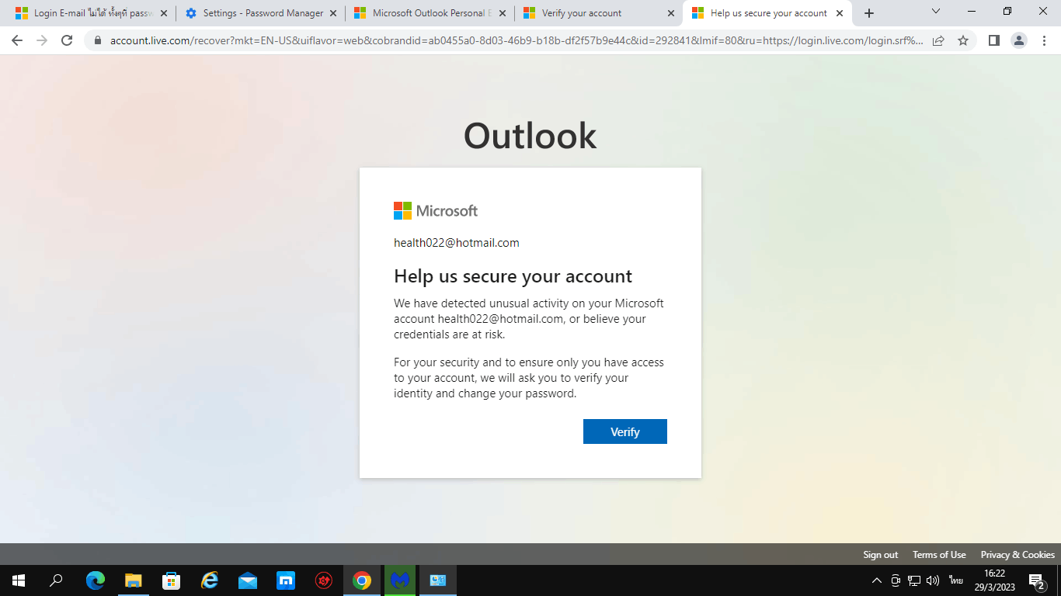Open the Windows Start menu
1061x596 pixels.
pos(19,580)
